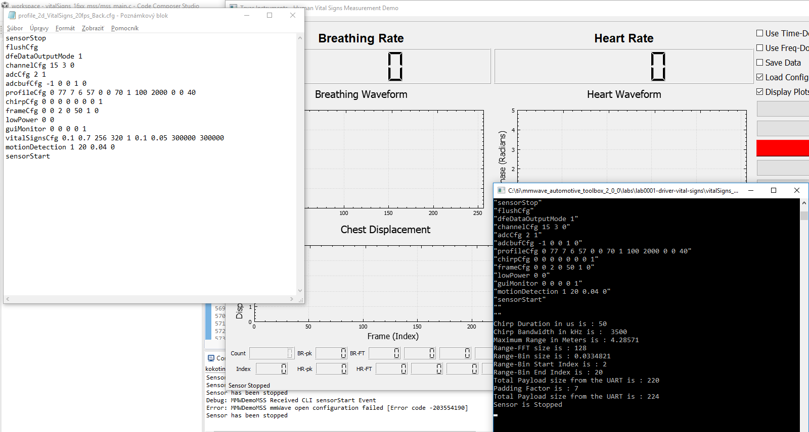
Task: Click the Breathing Rate LCD display
Action: (x=397, y=66)
